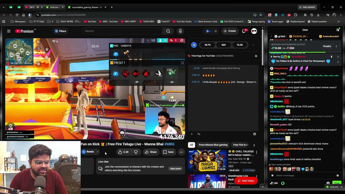Viewport: 345px width, 194px height.
Task: Open the emoji picker in Kick chat
Action: pyautogui.click(x=337, y=175)
